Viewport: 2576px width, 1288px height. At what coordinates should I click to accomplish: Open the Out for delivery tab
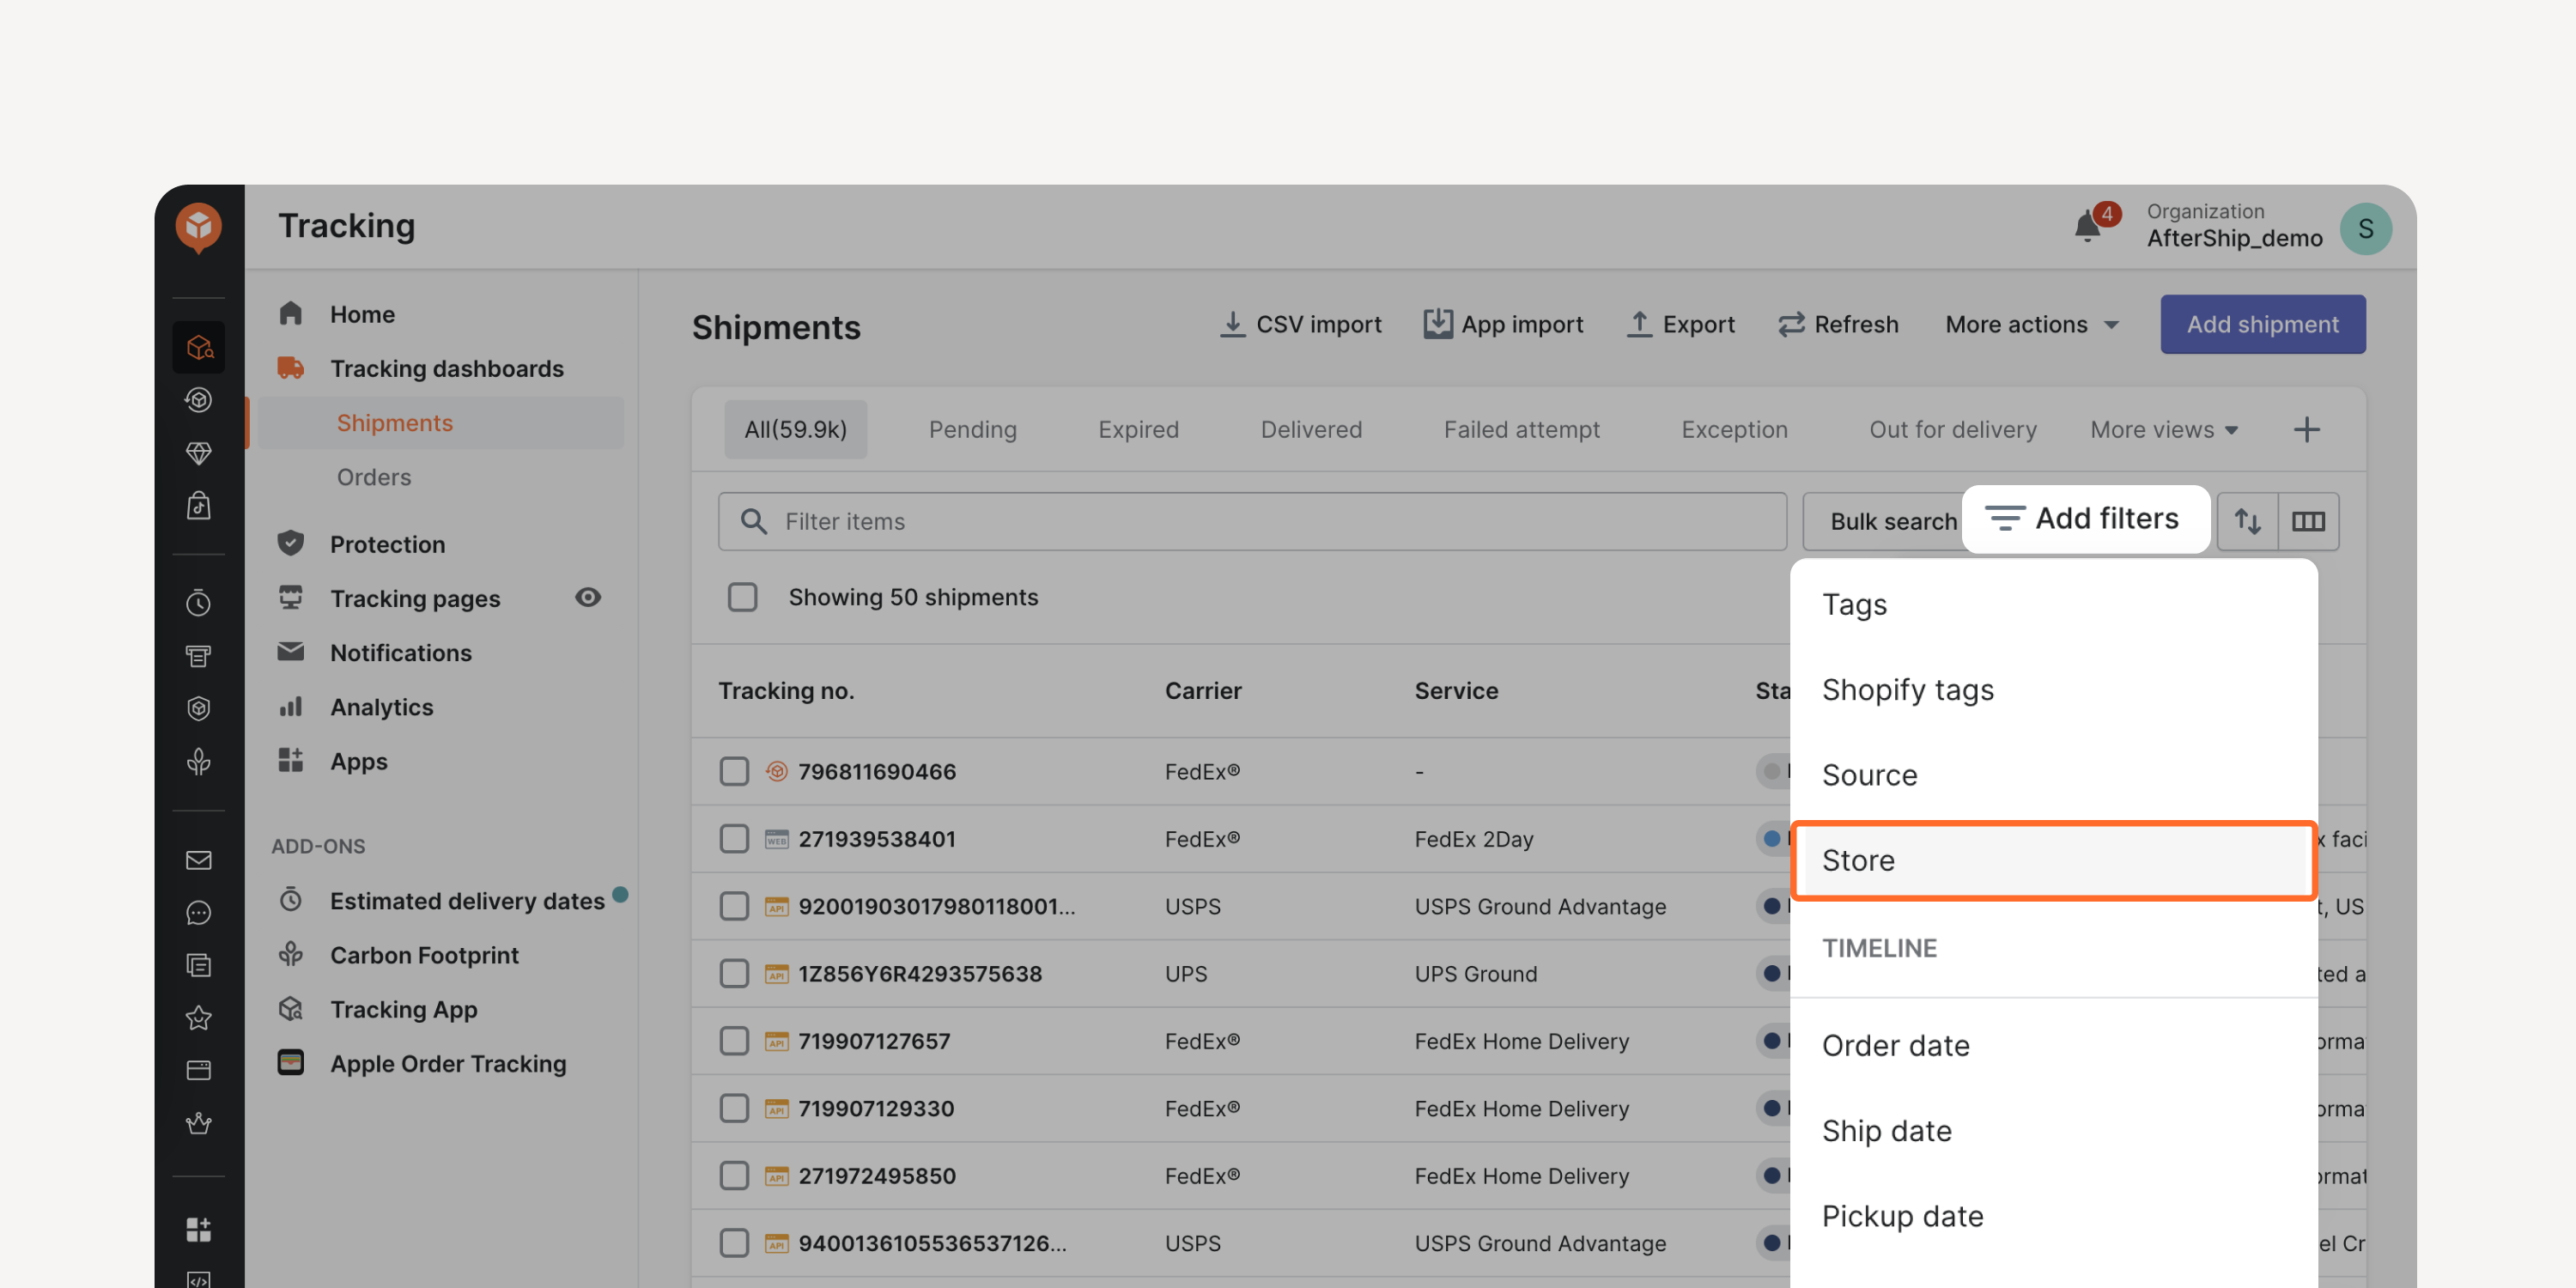[1952, 429]
